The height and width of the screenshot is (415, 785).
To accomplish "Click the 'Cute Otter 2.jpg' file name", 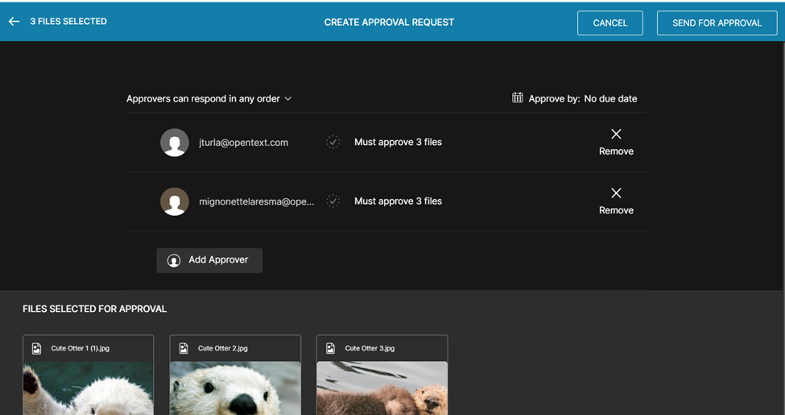I will pyautogui.click(x=223, y=348).
